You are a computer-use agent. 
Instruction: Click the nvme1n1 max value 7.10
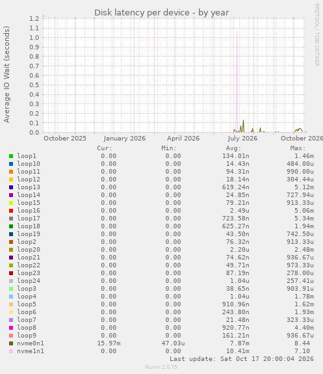coord(302,351)
